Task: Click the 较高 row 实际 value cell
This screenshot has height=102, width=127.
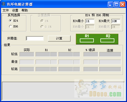Action: tap(27, 69)
